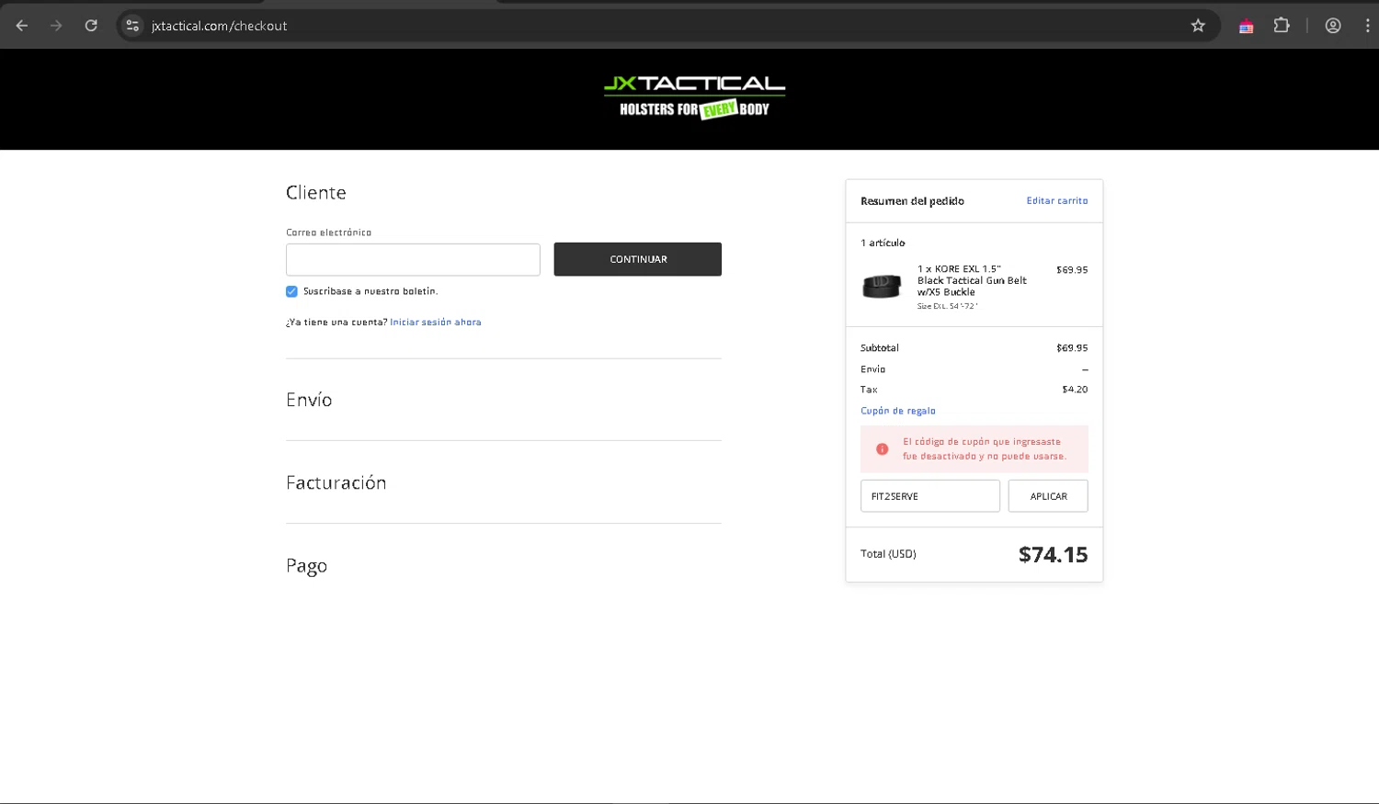
Task: Click the APLICAR coupon button
Action: pyautogui.click(x=1048, y=496)
